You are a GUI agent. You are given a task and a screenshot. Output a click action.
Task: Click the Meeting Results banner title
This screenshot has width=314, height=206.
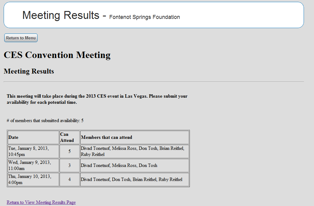pos(61,15)
